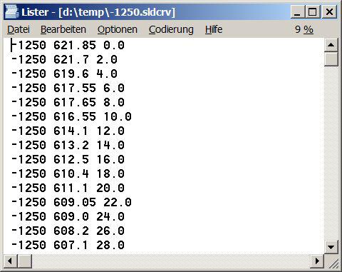Viewport: 342px width, 272px height.
Task: Click the 9 % position indicator
Action: point(304,29)
